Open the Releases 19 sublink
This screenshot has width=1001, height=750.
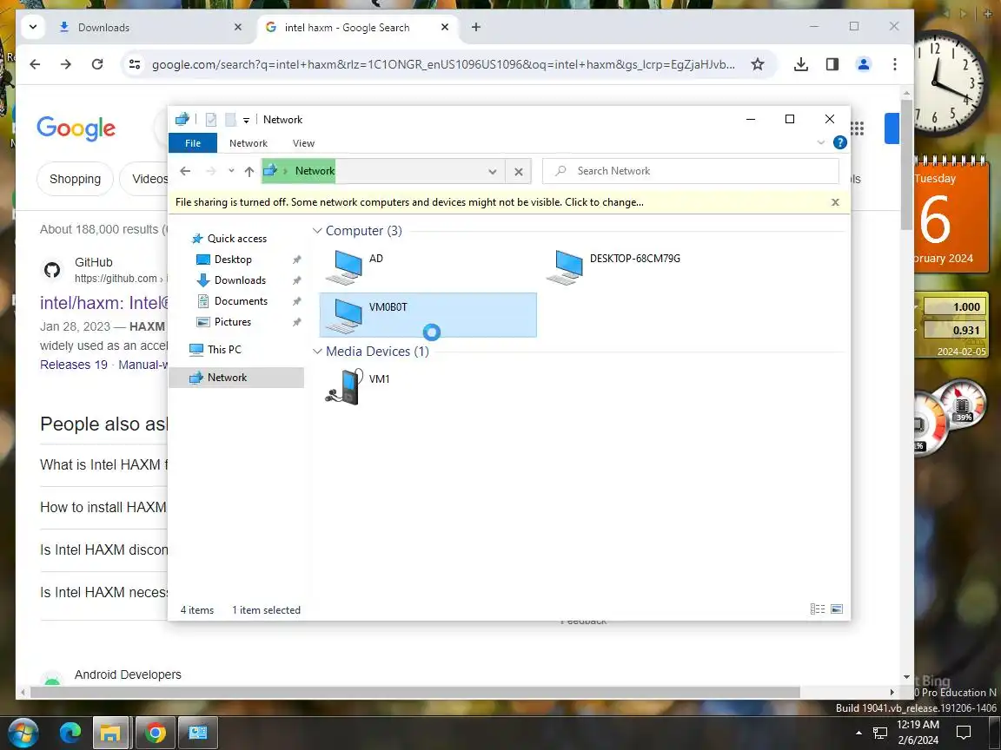73,365
